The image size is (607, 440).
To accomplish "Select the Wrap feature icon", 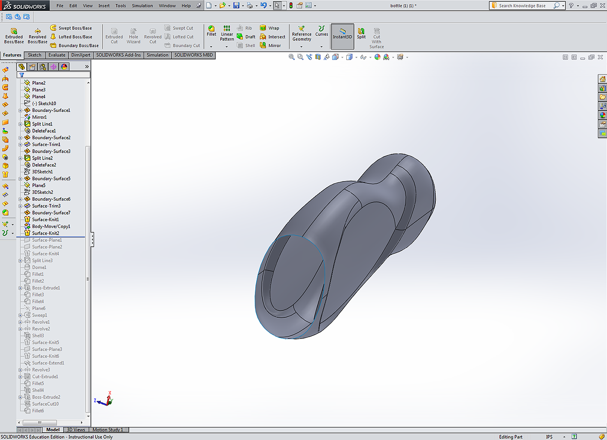I will [x=263, y=28].
